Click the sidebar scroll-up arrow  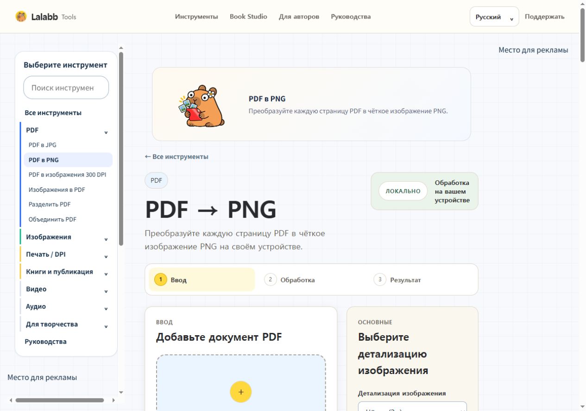tap(121, 47)
